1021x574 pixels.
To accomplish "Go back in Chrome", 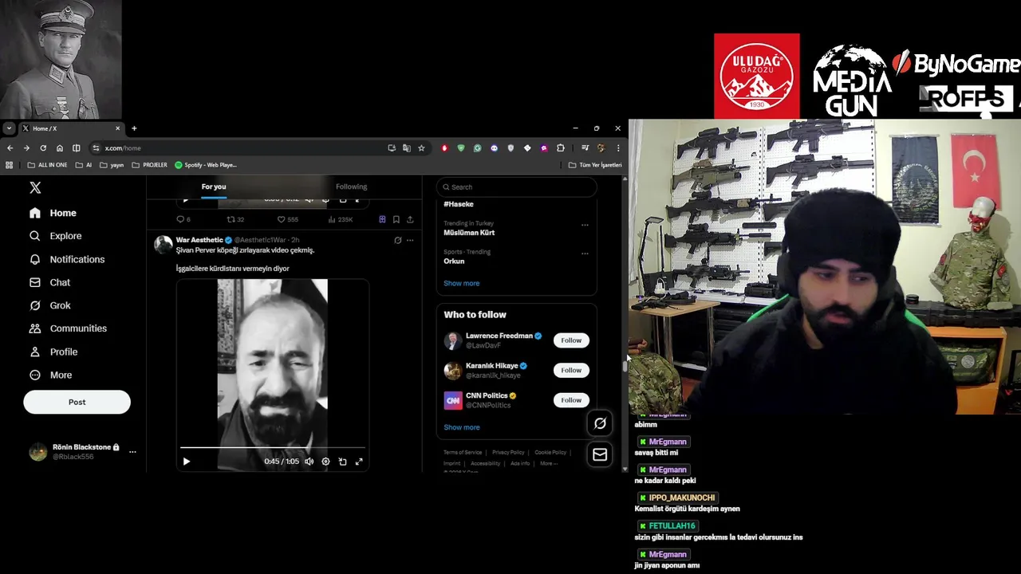I will (x=10, y=147).
